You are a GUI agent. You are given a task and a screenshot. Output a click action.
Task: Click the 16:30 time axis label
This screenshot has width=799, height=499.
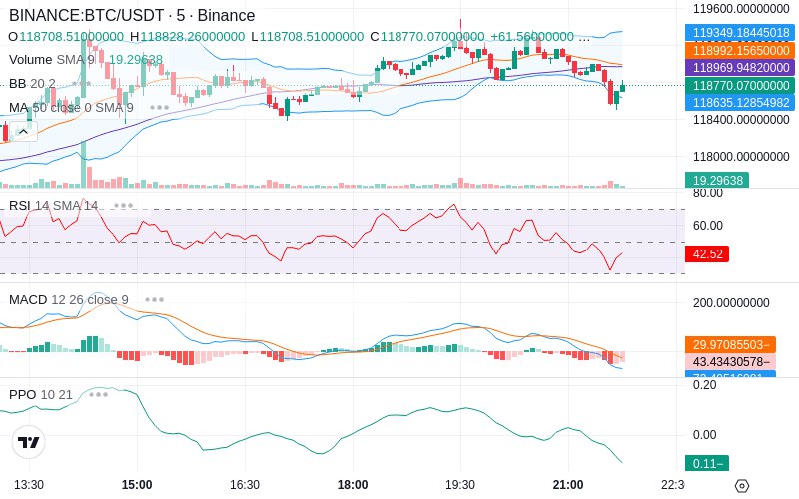click(245, 485)
